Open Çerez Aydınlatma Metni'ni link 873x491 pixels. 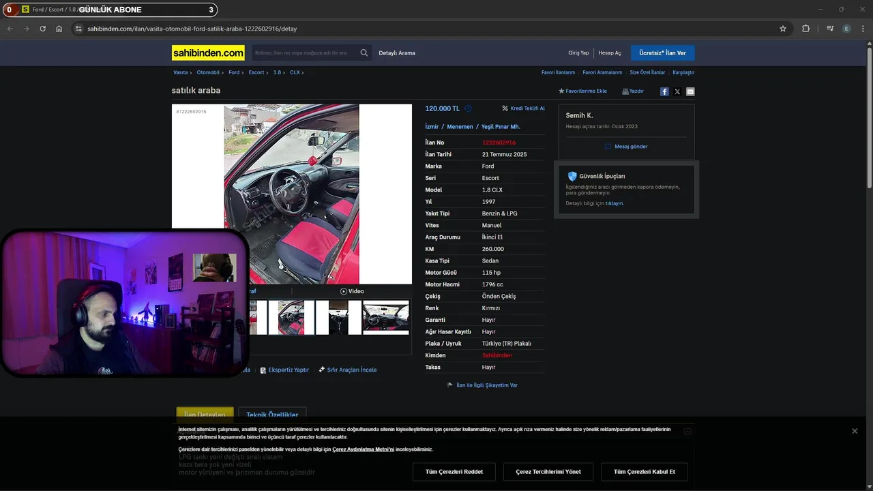pos(364,449)
